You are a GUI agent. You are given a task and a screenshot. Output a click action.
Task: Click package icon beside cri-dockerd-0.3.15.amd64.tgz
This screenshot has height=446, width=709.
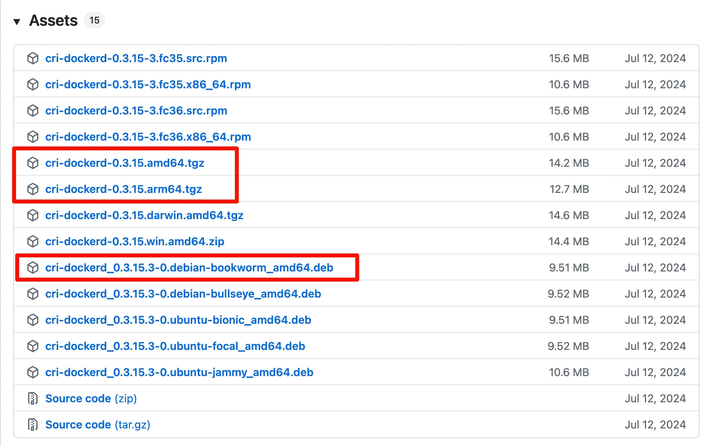[33, 163]
